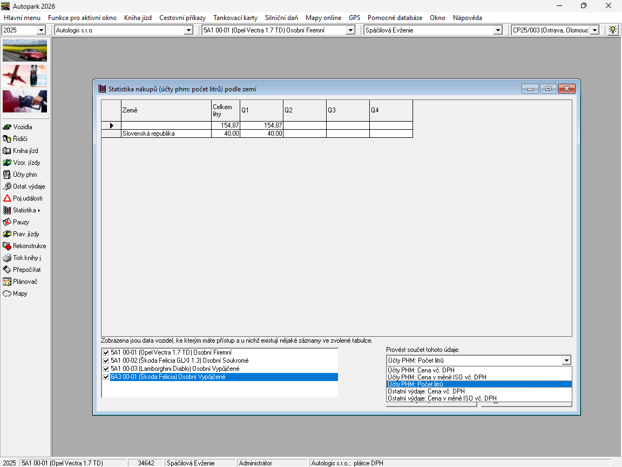Select 'Účty PHM: Cena vč. DPH' list option
Image resolution: width=622 pixels, height=467 pixels.
pos(421,370)
